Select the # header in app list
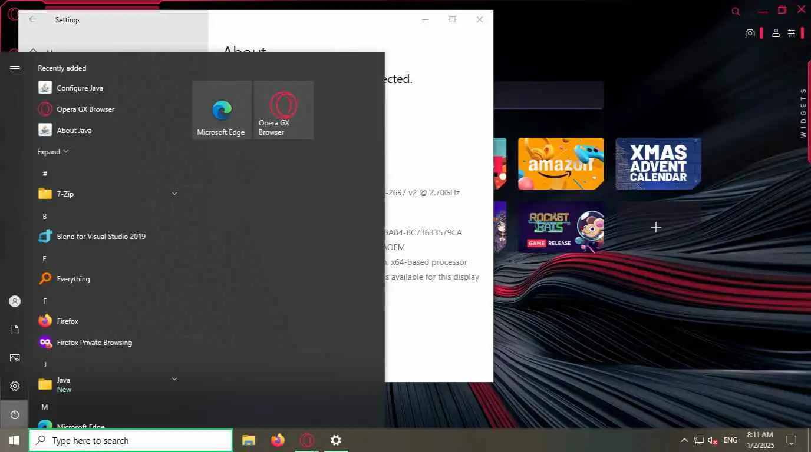Screen dimensions: 811x452 [x=45, y=174]
